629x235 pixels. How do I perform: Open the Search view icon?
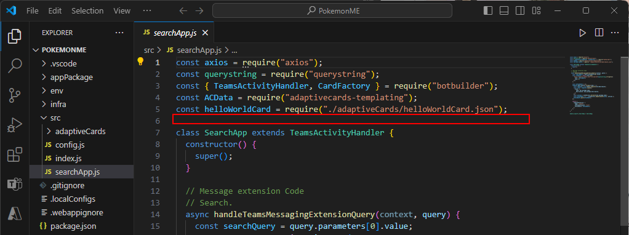[14, 65]
